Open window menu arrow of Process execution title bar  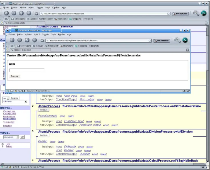point(8,31)
